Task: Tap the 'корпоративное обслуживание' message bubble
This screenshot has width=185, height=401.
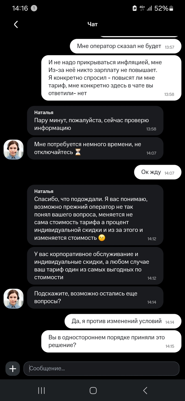Action: tap(95, 266)
